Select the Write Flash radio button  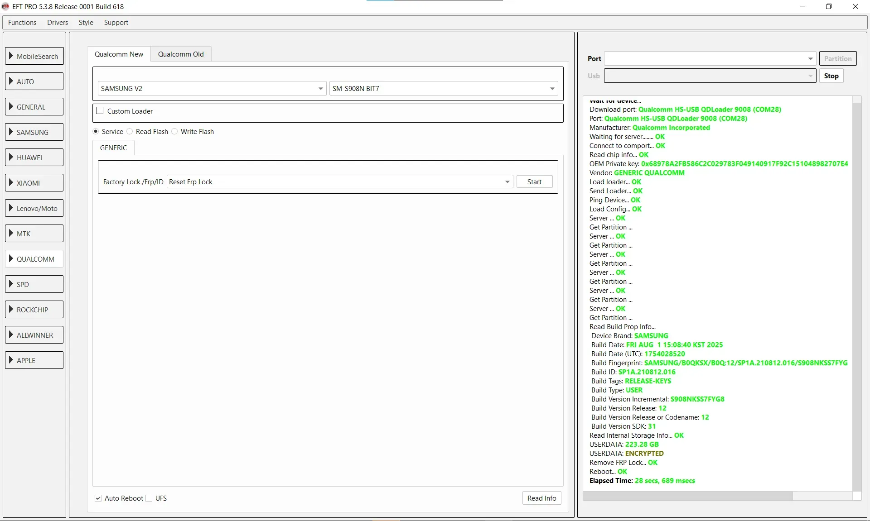coord(175,132)
